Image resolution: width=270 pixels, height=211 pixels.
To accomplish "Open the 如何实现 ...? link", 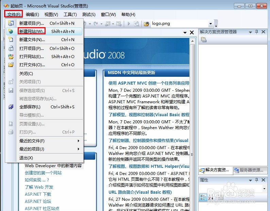I will [37, 180].
